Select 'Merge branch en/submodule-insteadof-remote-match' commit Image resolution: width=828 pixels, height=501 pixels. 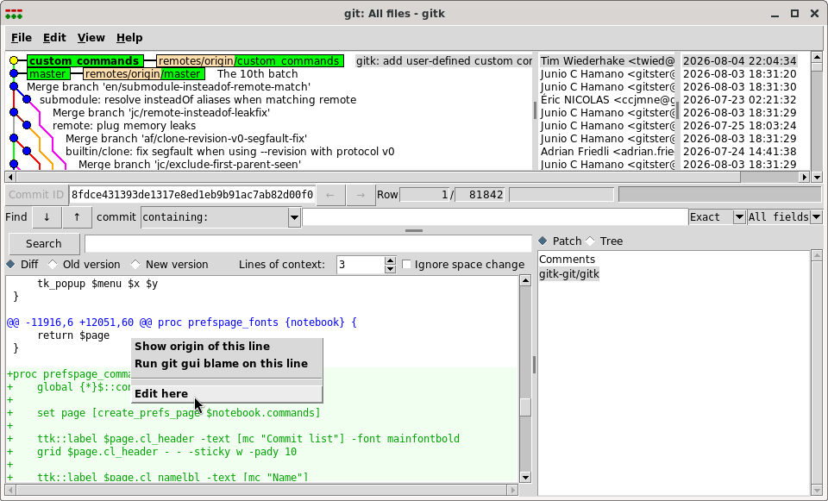[168, 86]
